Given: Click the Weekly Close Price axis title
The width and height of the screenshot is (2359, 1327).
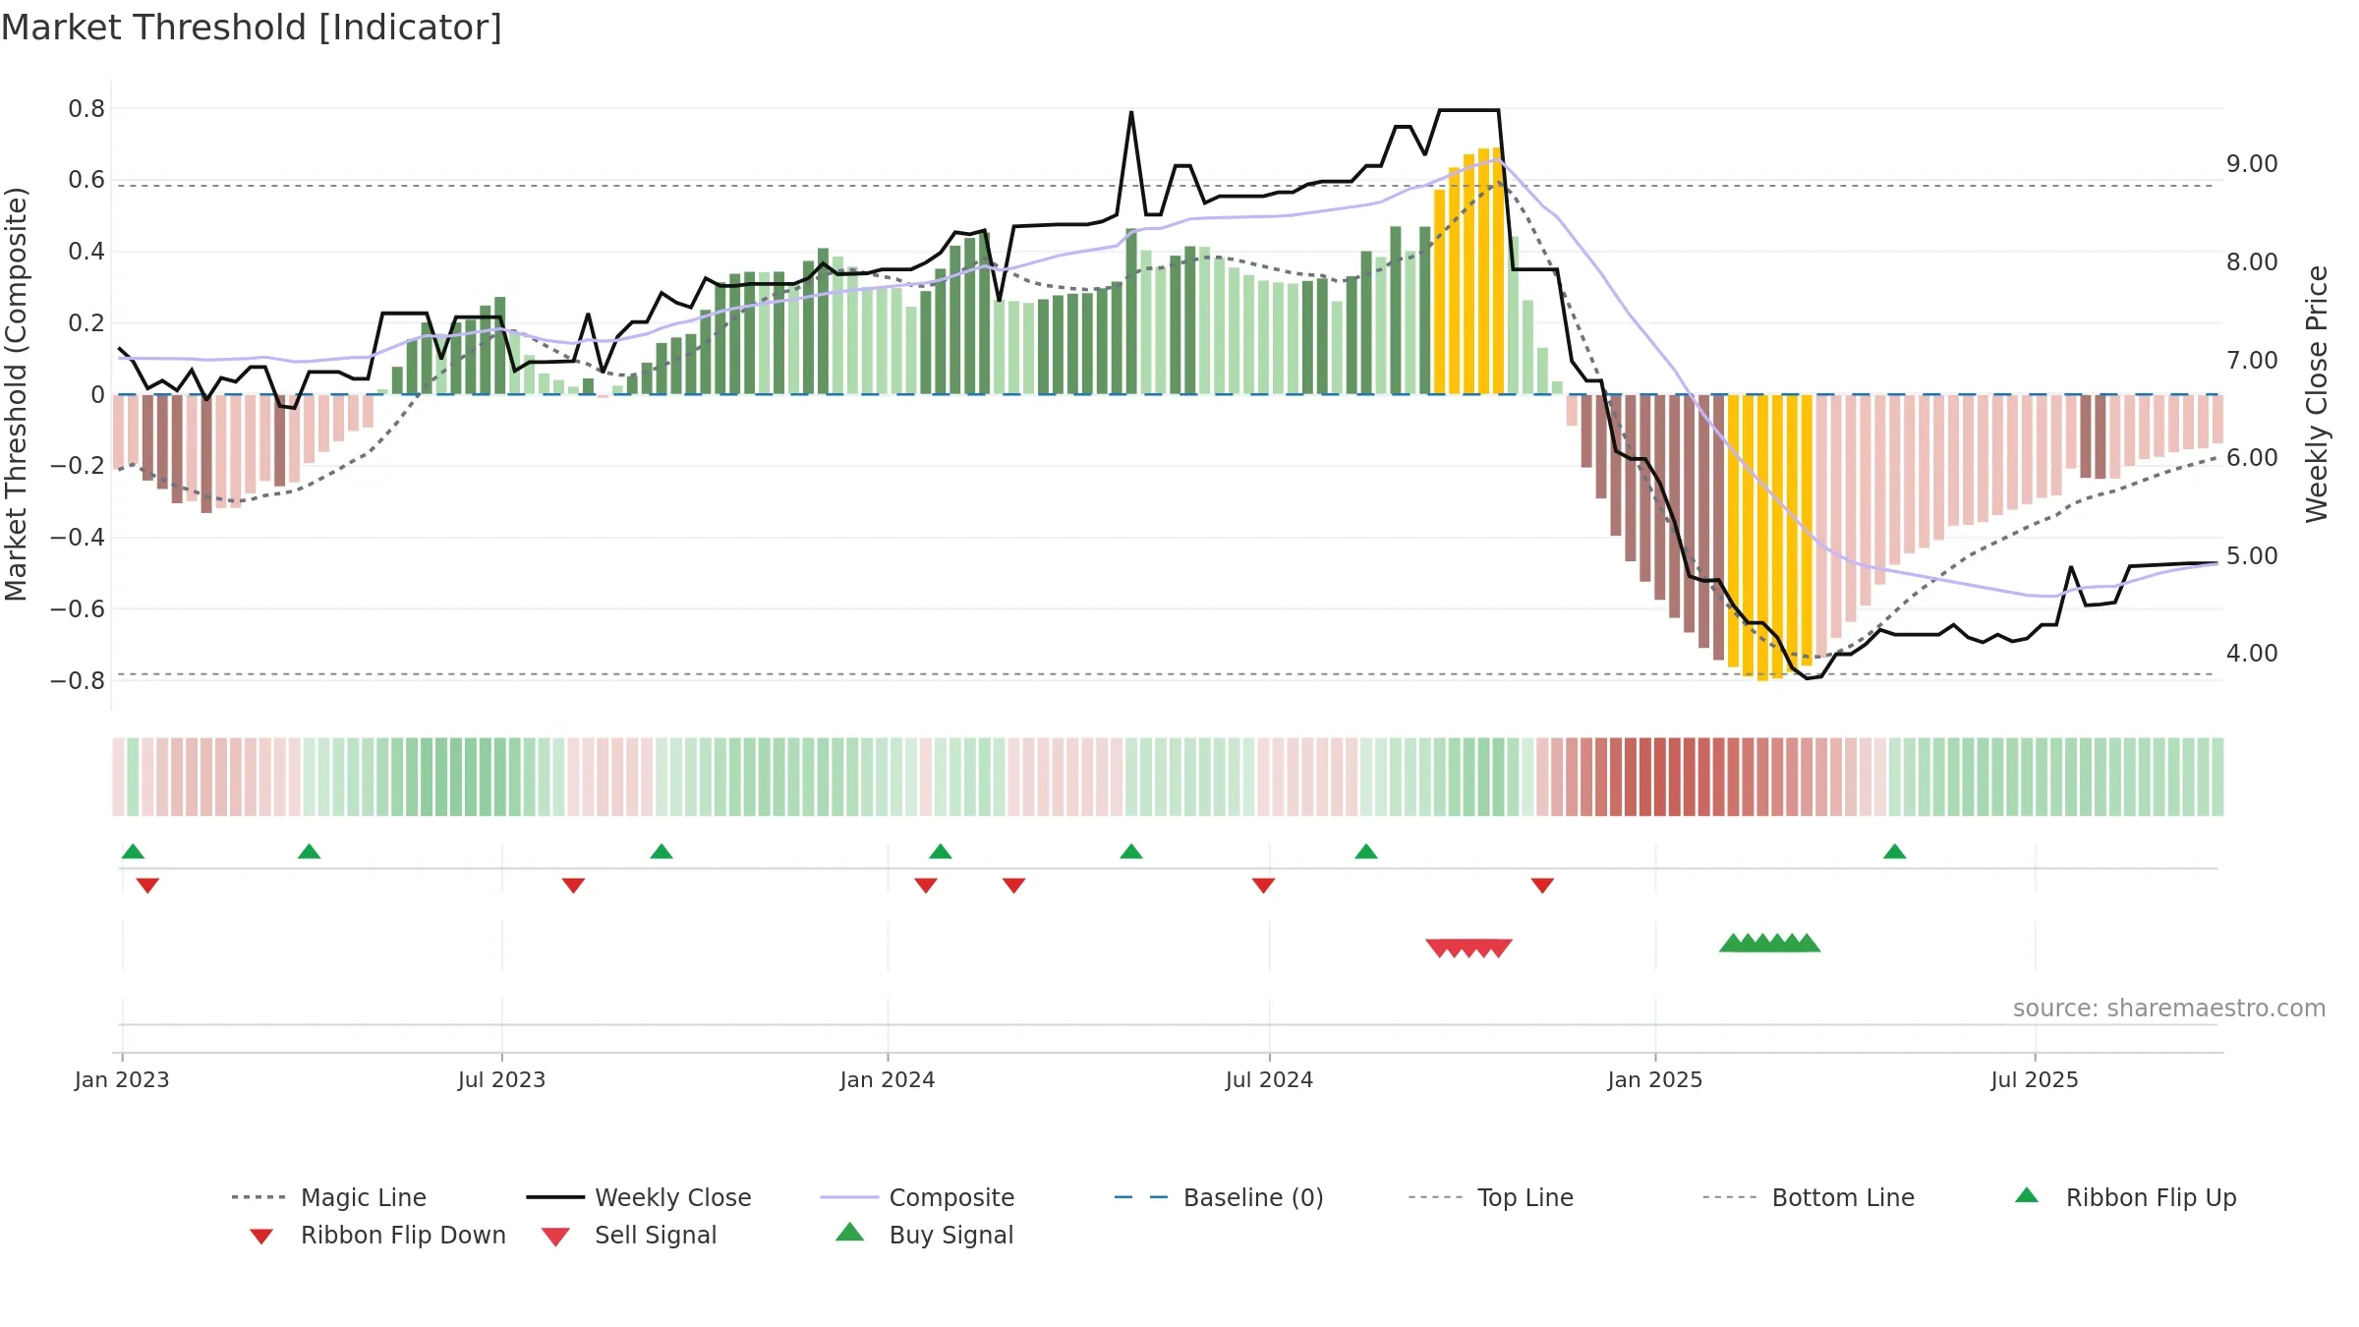Looking at the screenshot, I should pyautogui.click(x=2317, y=393).
